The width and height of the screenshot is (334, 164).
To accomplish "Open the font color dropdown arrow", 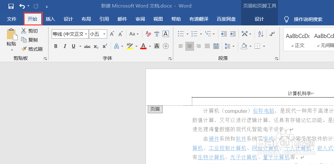I will pos(150,46).
